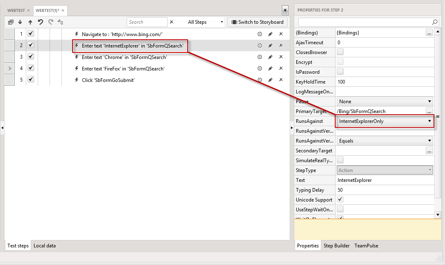Toggle the UseStepWaitOn checkbox

click(x=340, y=209)
